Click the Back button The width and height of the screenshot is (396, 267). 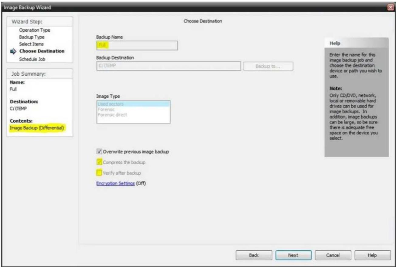[x=254, y=255]
